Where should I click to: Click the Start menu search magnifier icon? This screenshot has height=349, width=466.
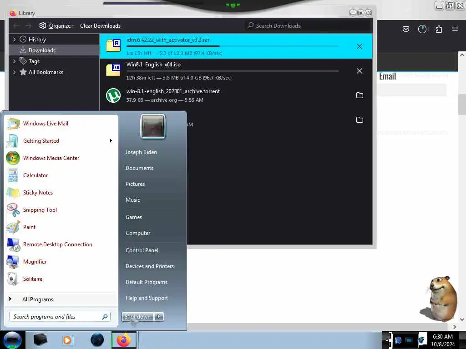105,317
